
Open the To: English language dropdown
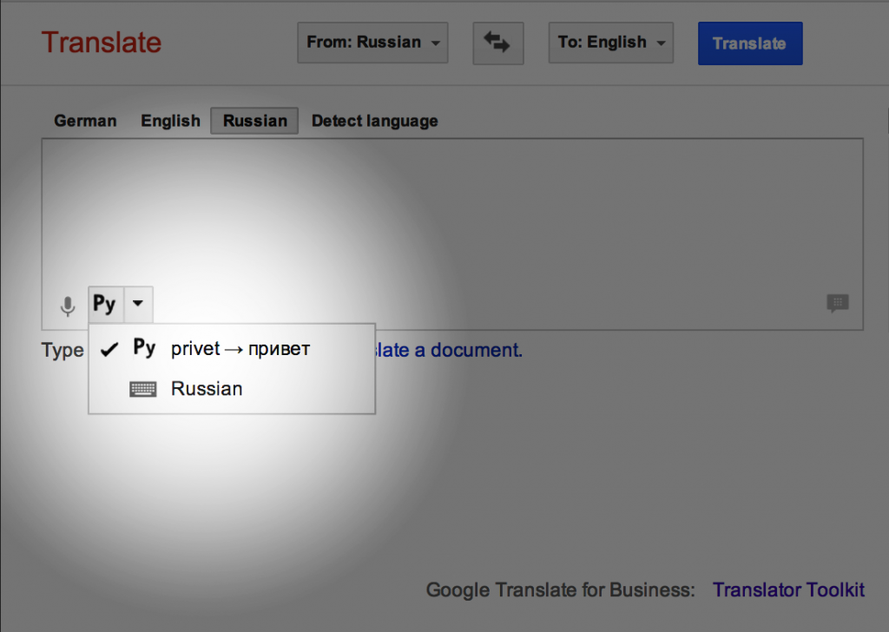tap(610, 43)
